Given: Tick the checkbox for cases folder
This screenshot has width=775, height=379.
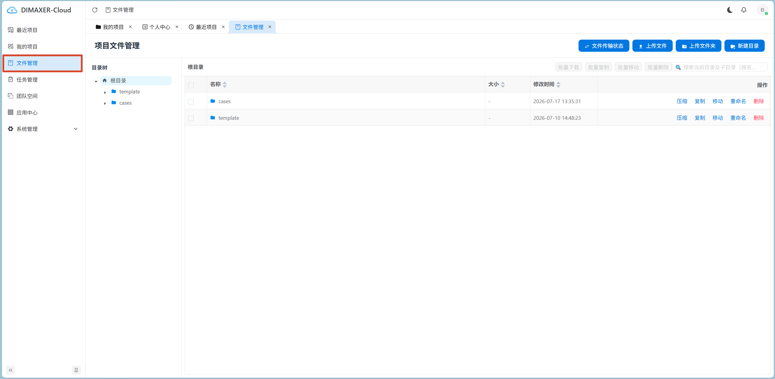Looking at the screenshot, I should tap(191, 102).
